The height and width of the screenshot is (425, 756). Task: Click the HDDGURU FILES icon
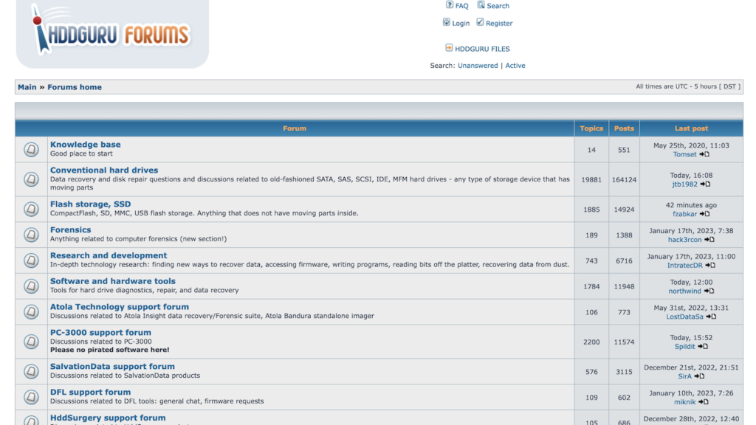coord(448,47)
